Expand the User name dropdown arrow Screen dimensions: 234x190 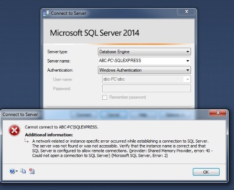[188, 79]
